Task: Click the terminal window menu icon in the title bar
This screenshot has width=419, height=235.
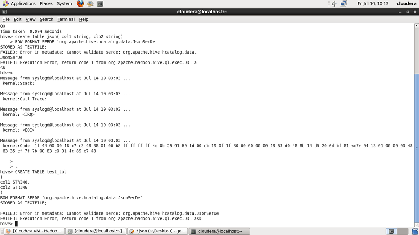Action: [x=5, y=12]
